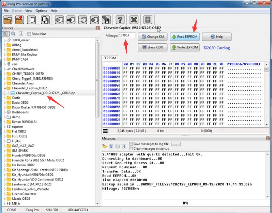Select the Hyundai Kona 2018 S&T Motiv OBD2 folder
The image size is (272, 213).
pyautogui.click(x=38, y=160)
